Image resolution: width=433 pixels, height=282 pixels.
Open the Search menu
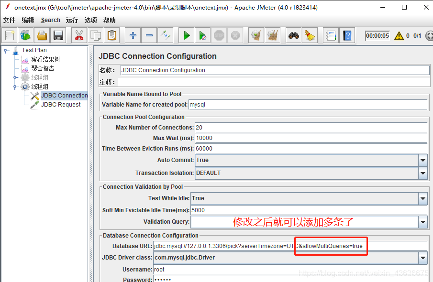click(x=50, y=20)
